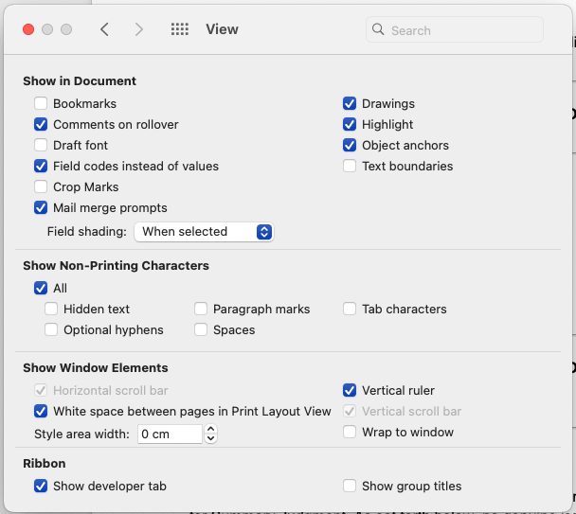Click the Show All preferences grid icon
576x514 pixels.
(180, 29)
